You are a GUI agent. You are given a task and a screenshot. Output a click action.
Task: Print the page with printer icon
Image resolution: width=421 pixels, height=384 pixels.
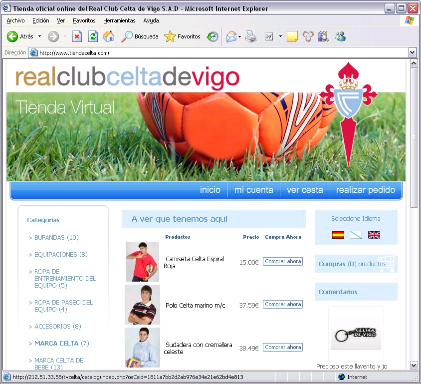pos(251,36)
